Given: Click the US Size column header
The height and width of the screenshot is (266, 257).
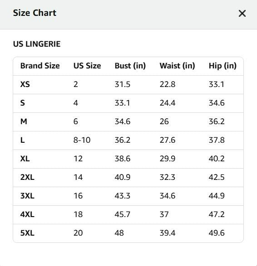Looking at the screenshot, I should click(87, 66).
